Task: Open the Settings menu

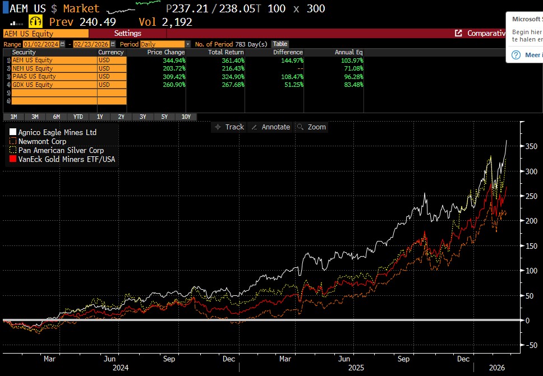Action: tap(127, 34)
